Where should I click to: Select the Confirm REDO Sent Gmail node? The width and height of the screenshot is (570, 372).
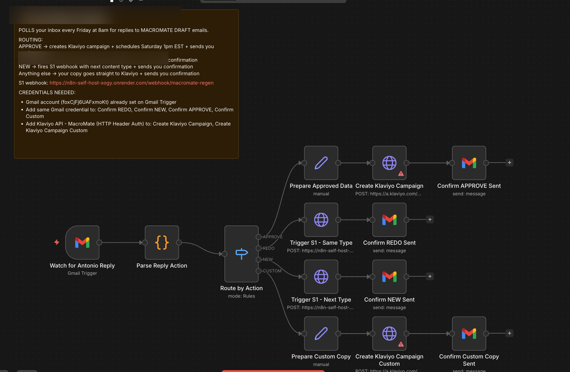(389, 220)
